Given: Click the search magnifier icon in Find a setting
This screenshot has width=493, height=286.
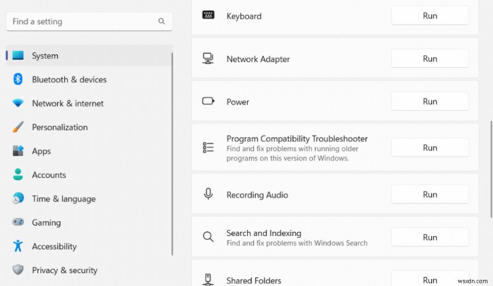Looking at the screenshot, I should pos(161,22).
